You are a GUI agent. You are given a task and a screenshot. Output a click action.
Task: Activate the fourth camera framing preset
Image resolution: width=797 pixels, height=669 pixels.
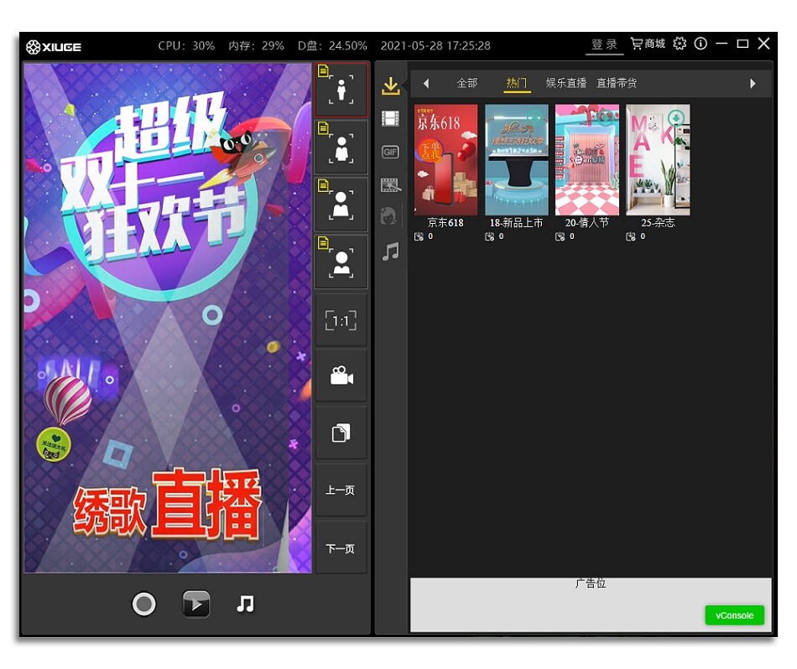(341, 261)
